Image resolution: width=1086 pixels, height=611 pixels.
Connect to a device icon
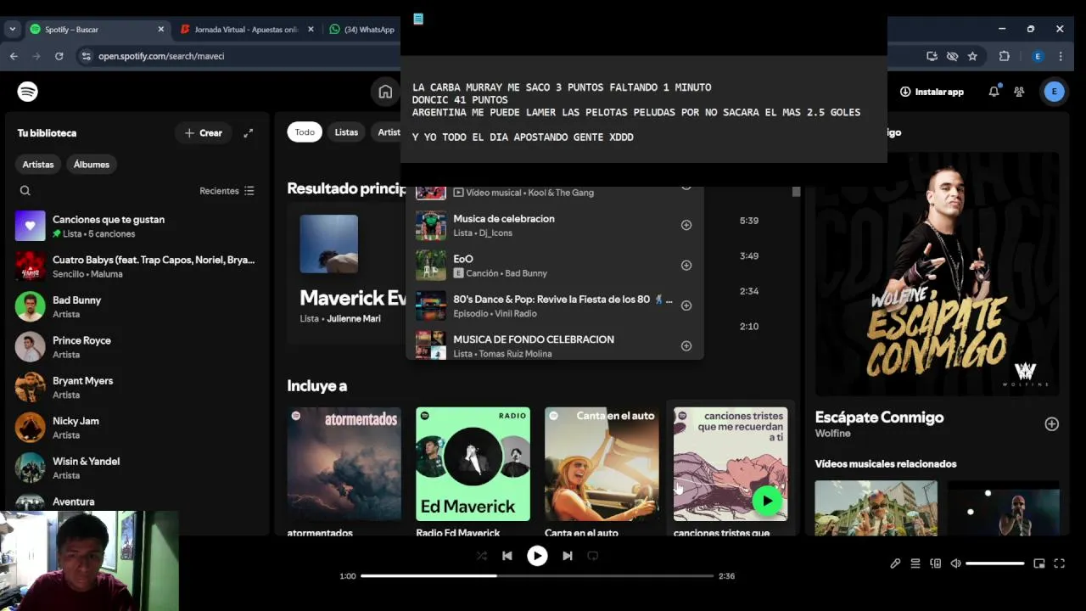pyautogui.click(x=936, y=563)
